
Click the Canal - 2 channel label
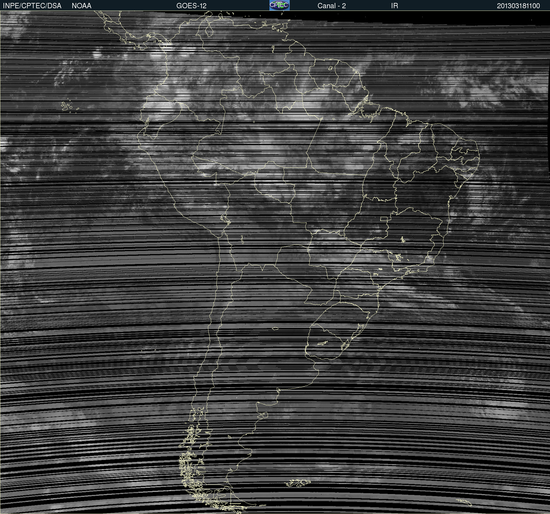[331, 6]
